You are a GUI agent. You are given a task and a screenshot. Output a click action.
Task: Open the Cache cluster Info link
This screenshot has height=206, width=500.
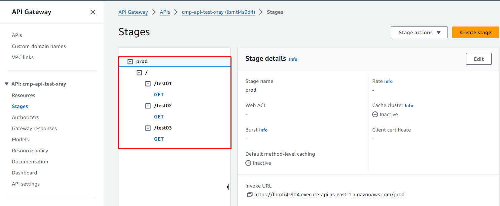409,106
